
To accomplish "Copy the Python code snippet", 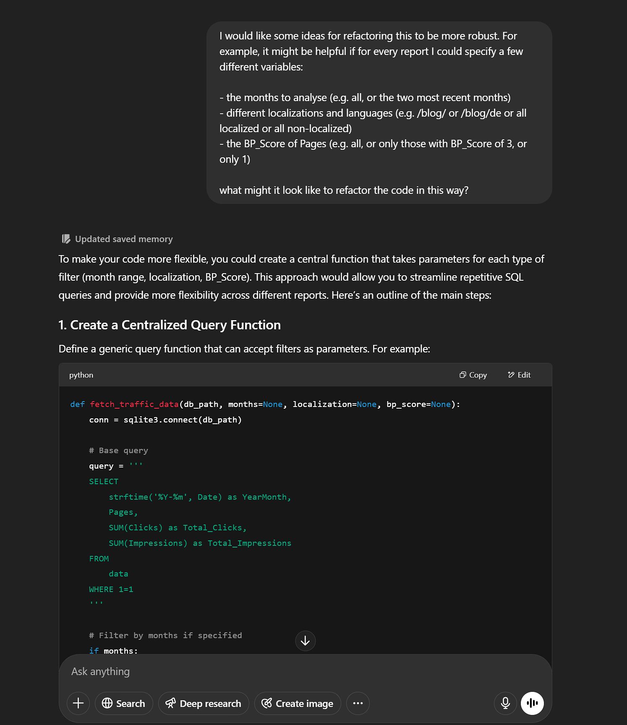I will click(473, 375).
